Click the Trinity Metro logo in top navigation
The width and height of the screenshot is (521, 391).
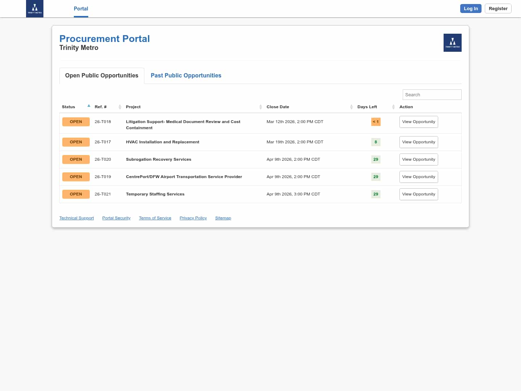[35, 9]
